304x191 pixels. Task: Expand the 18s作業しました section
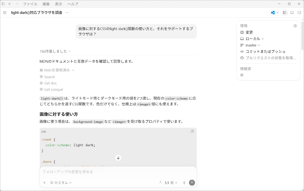click(x=55, y=51)
